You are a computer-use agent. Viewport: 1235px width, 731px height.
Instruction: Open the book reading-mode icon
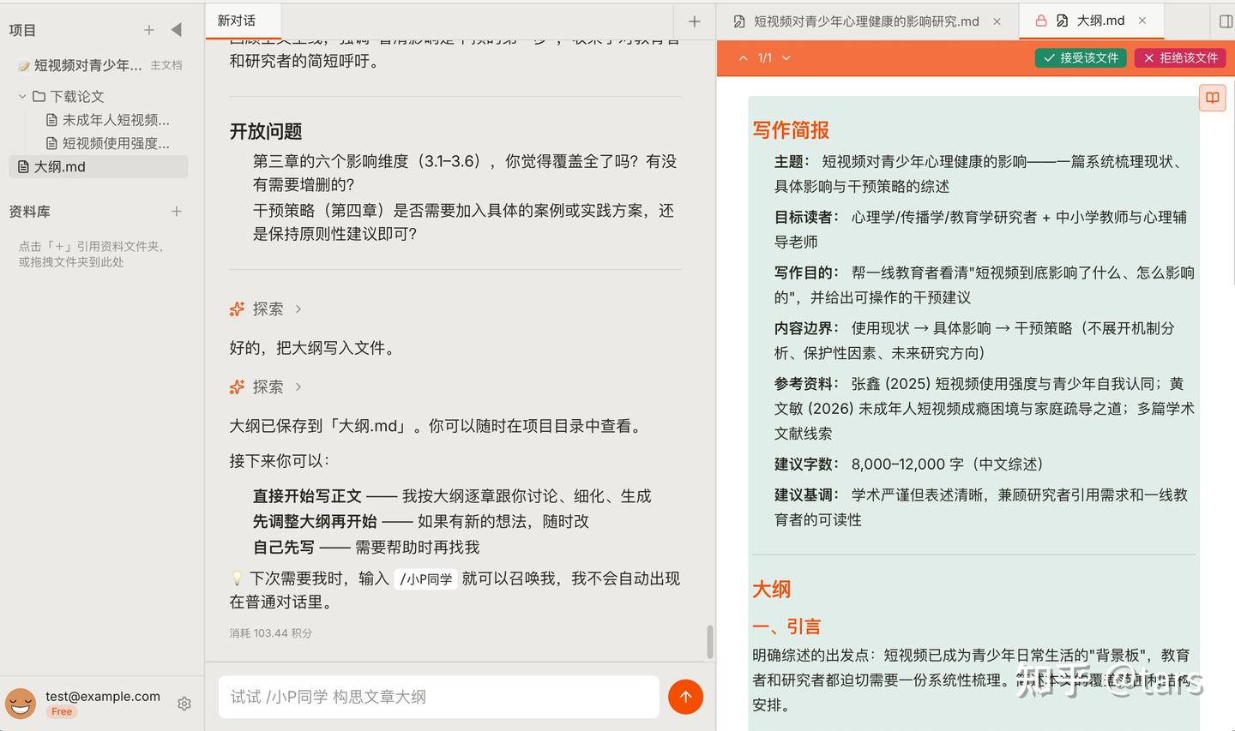click(1212, 98)
